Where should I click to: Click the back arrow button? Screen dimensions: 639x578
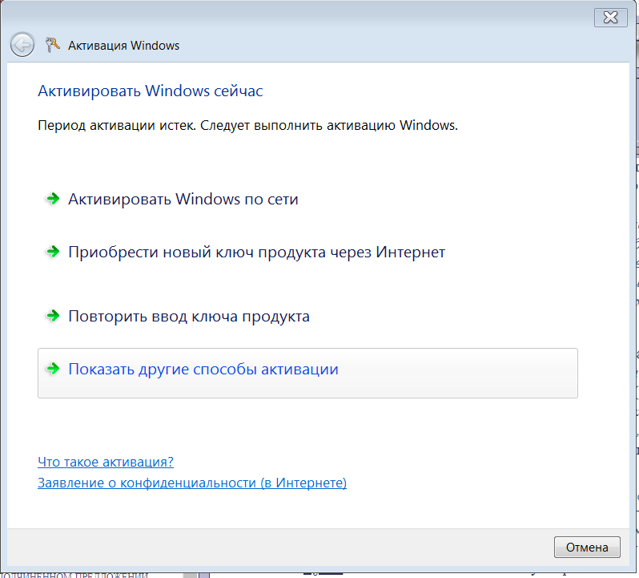click(x=22, y=44)
